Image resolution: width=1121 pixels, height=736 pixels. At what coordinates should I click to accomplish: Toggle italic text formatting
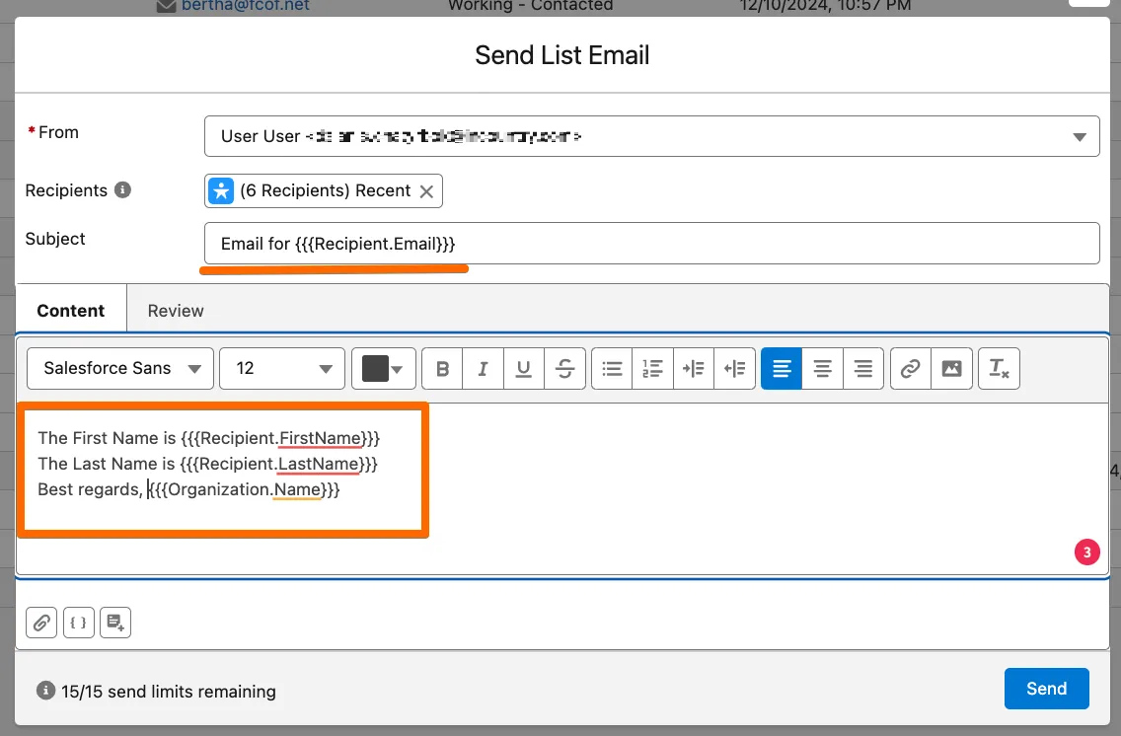tap(483, 369)
